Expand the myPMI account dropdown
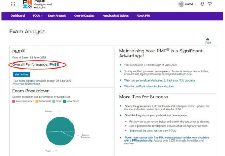225x156 pixels. point(196,4)
